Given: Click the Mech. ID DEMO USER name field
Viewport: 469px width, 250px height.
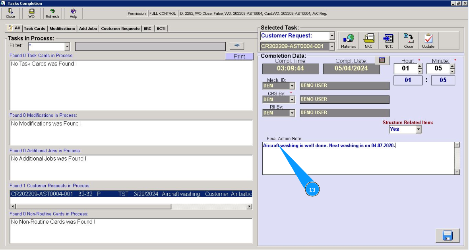Looking at the screenshot, I should 345,86.
